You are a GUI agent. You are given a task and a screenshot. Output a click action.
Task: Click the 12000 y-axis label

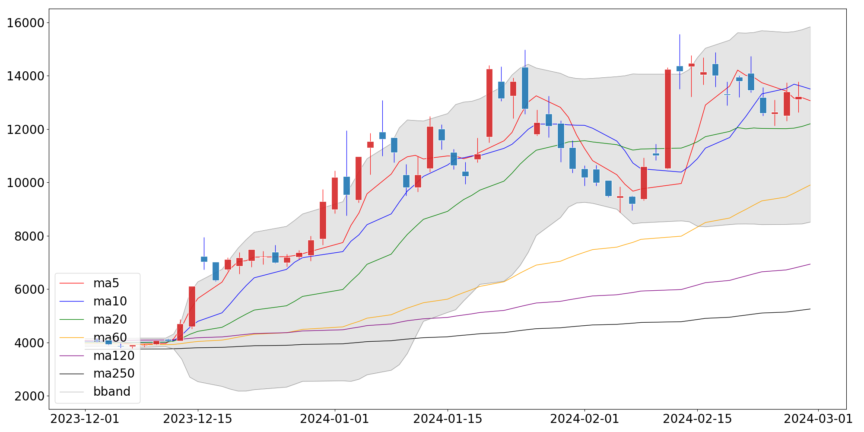[25, 130]
